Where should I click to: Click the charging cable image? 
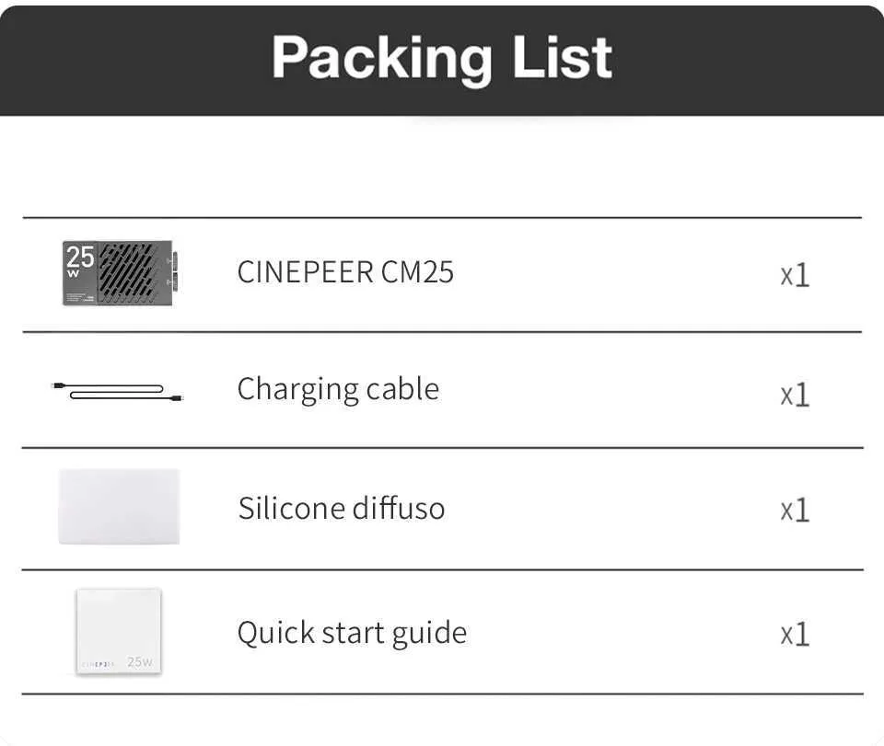[x=118, y=391]
